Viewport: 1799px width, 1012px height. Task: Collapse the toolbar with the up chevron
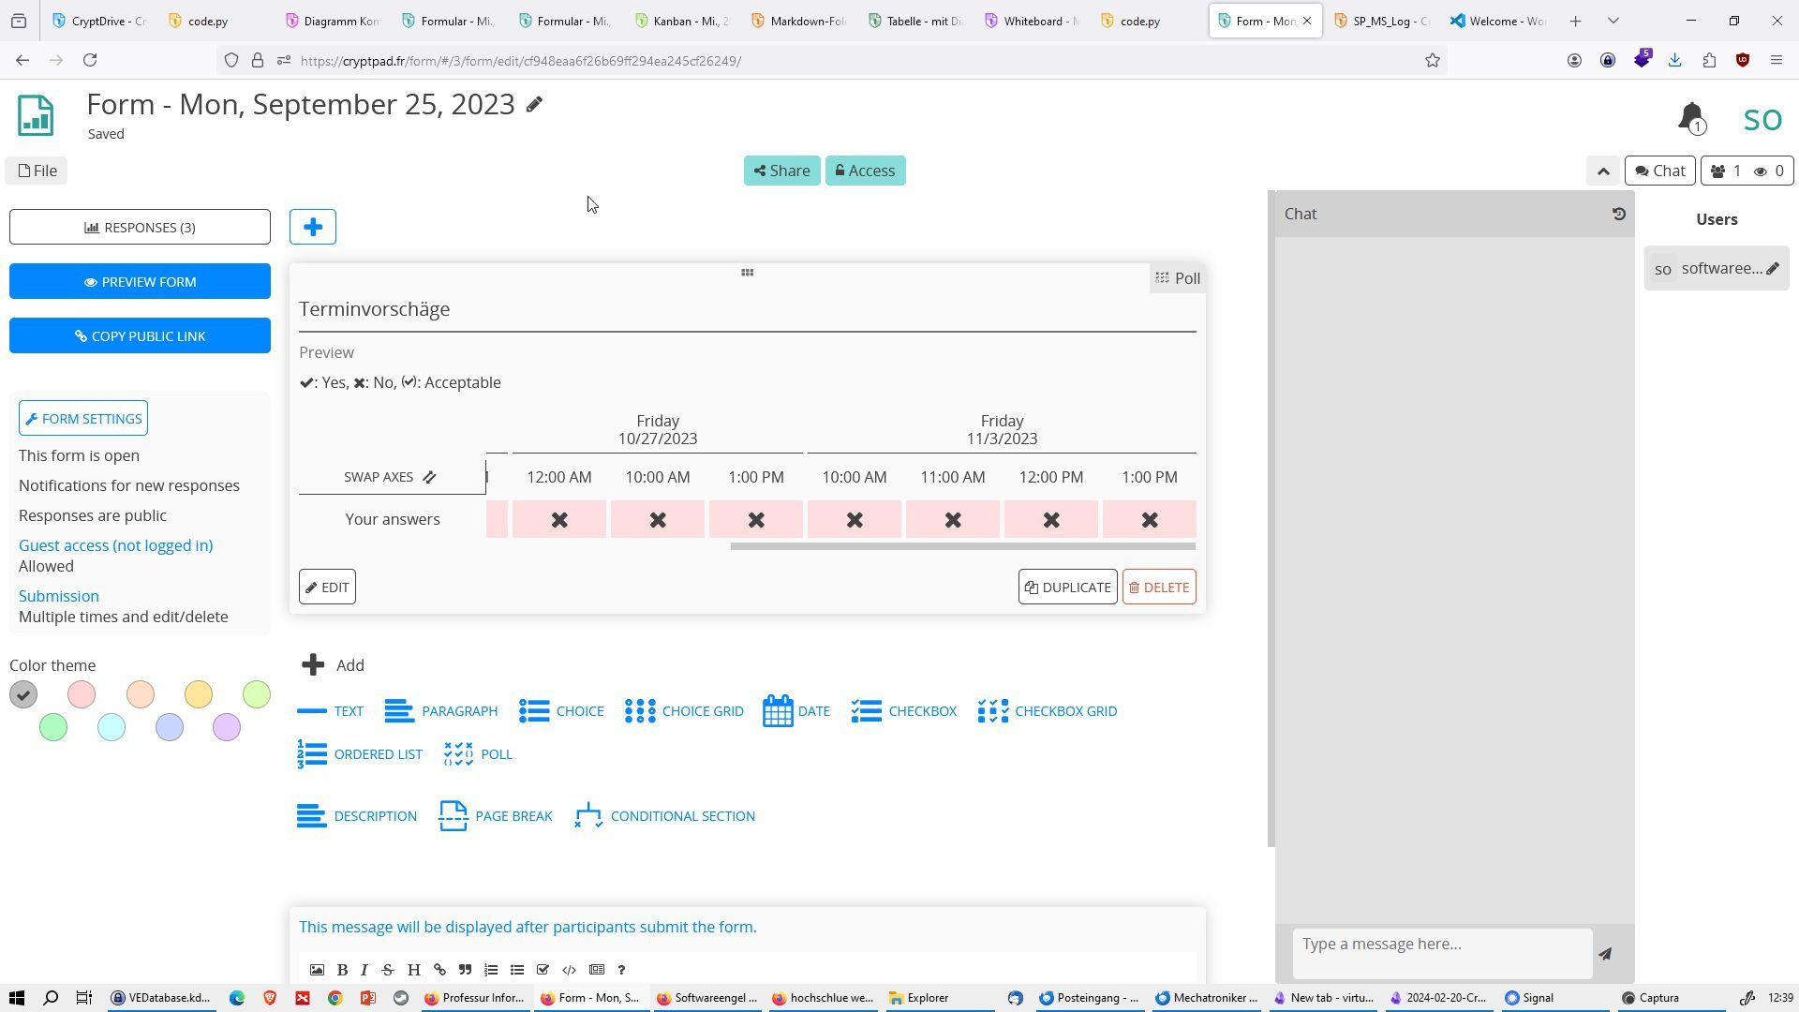click(1603, 171)
